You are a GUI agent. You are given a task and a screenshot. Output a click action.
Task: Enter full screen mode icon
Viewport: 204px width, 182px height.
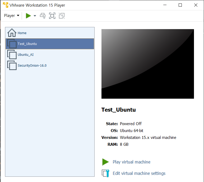pyautogui.click(x=52, y=16)
